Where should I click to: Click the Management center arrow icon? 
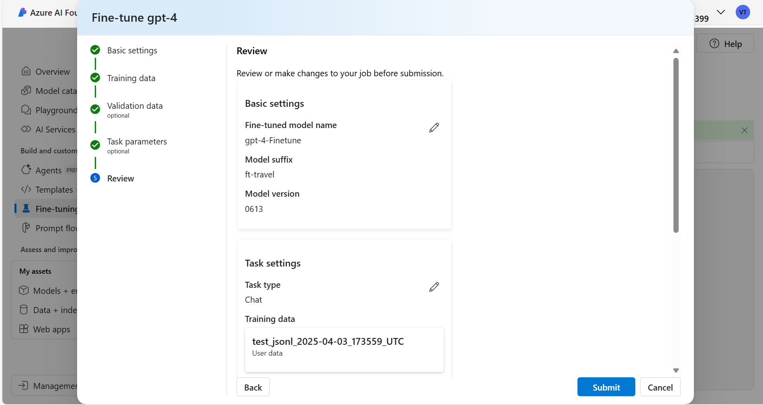pyautogui.click(x=23, y=385)
